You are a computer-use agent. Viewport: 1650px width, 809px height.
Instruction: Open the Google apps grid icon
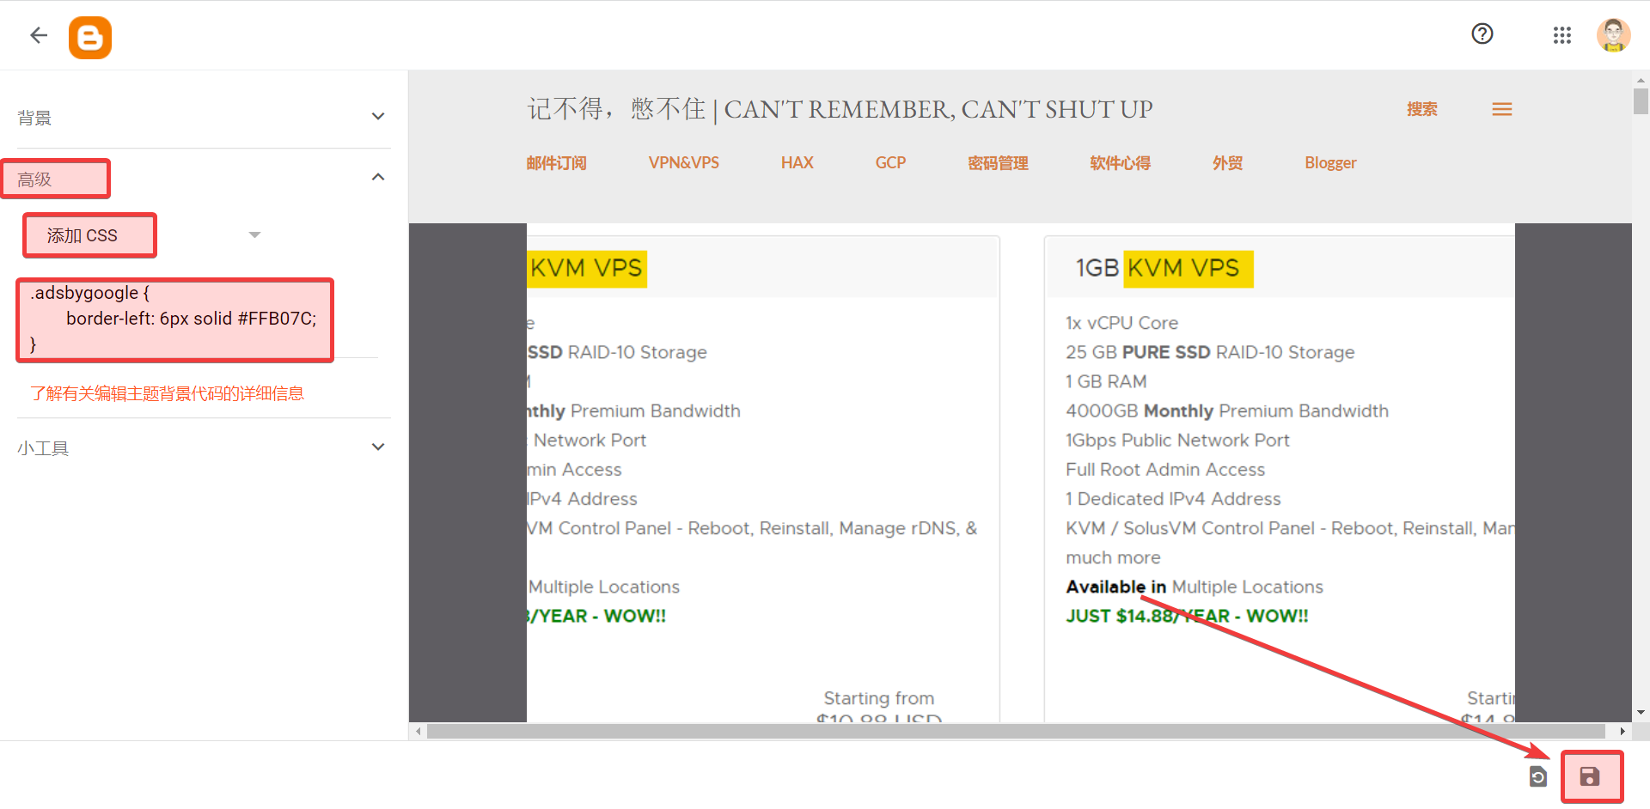pos(1561,35)
